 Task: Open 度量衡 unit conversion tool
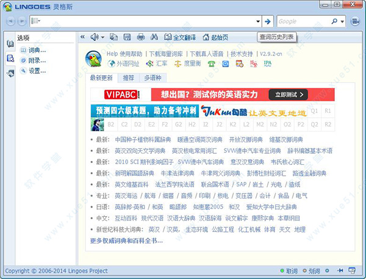[x=187, y=63]
